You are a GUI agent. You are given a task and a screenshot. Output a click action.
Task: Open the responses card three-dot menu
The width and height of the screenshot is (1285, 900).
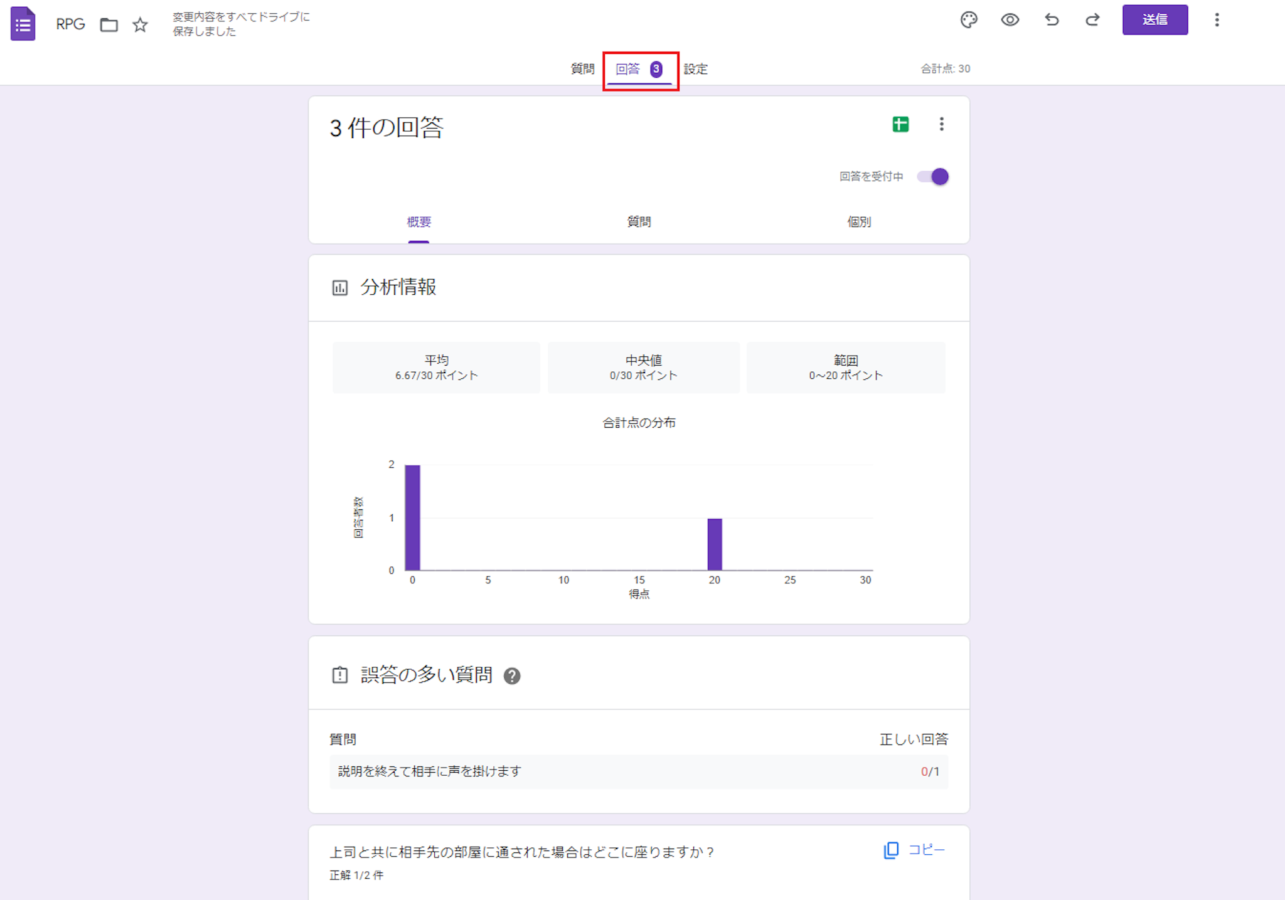(941, 124)
